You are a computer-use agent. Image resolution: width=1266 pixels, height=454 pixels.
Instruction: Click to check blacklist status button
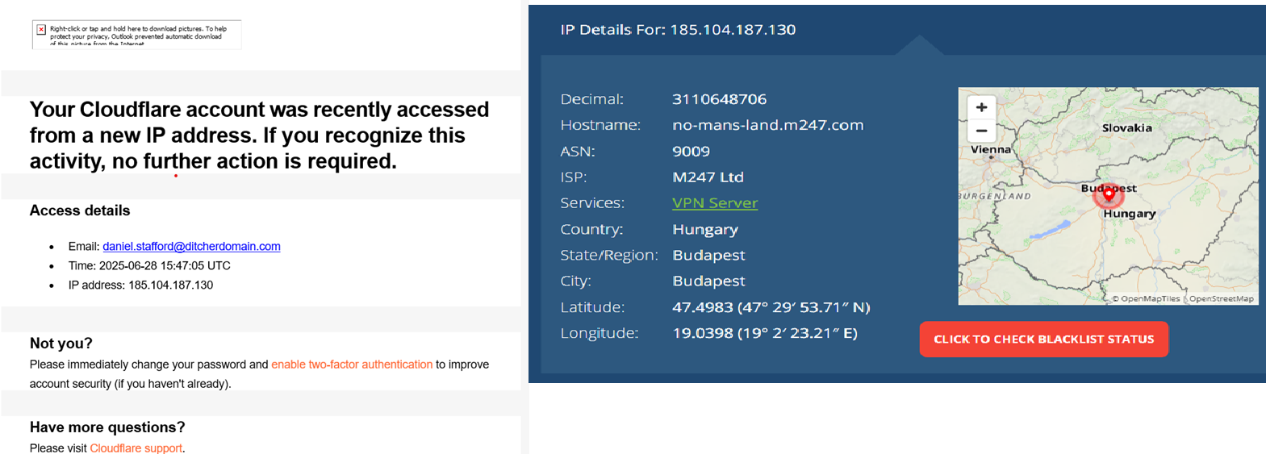coord(1043,339)
